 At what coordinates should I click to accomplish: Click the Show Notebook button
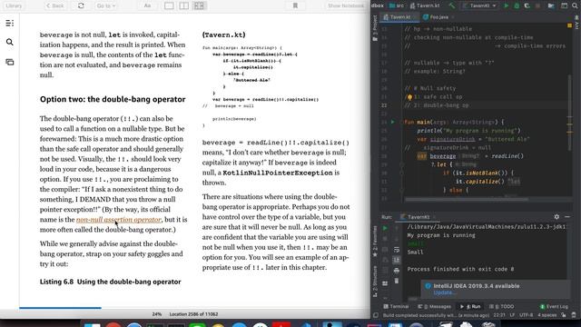[x=345, y=5]
